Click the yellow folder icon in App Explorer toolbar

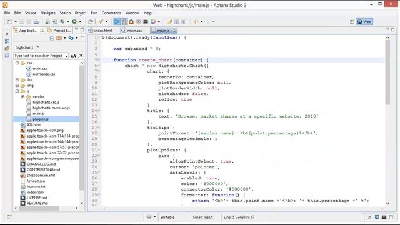(59, 38)
